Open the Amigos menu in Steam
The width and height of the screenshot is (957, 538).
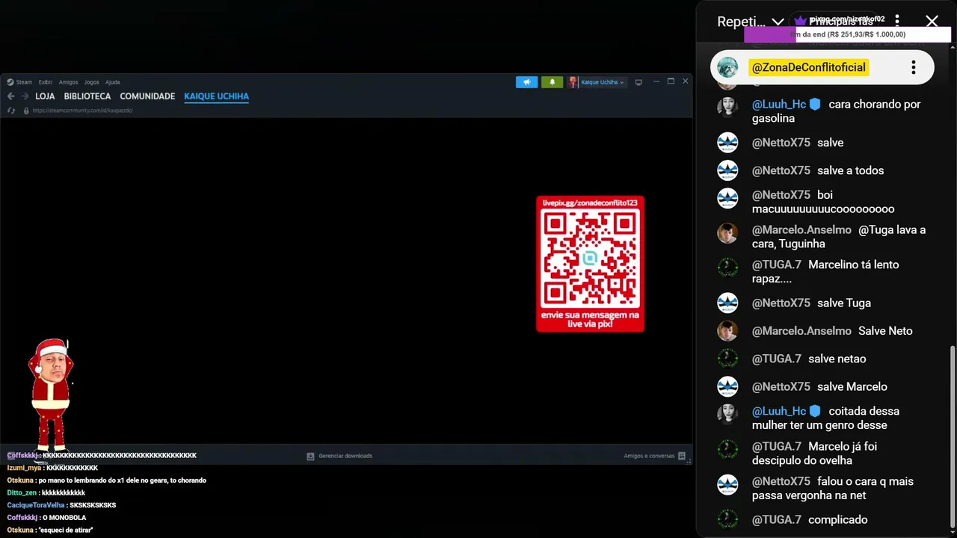(x=68, y=82)
